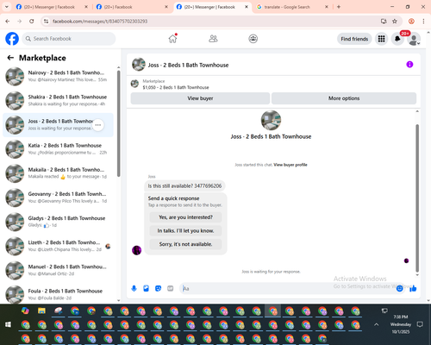Open the Windows Start menu
431x345 pixels.
click(x=8, y=324)
